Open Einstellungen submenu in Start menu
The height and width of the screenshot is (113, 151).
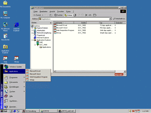click(x=14, y=87)
